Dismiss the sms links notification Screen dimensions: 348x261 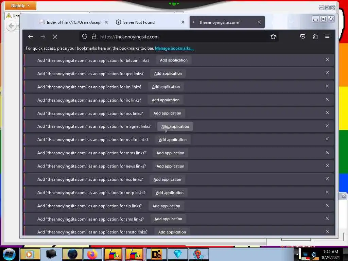tap(327, 219)
